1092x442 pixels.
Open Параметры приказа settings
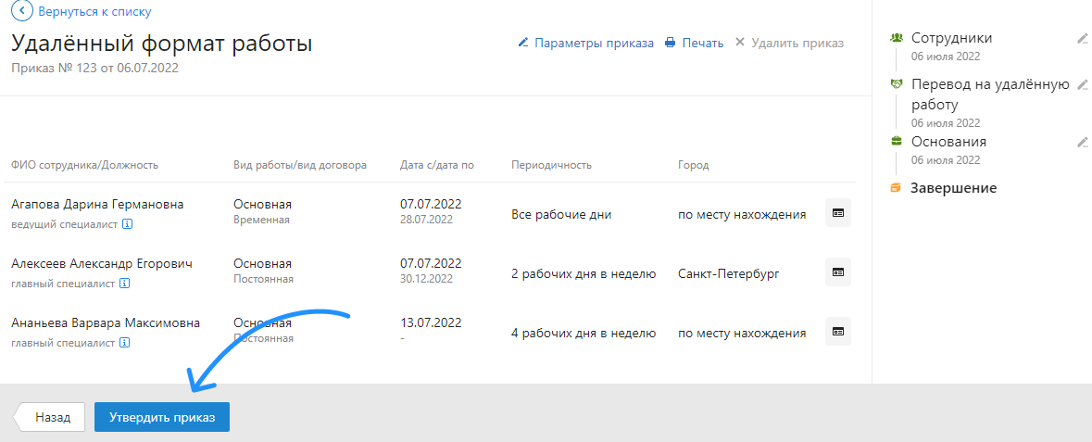pyautogui.click(x=594, y=43)
